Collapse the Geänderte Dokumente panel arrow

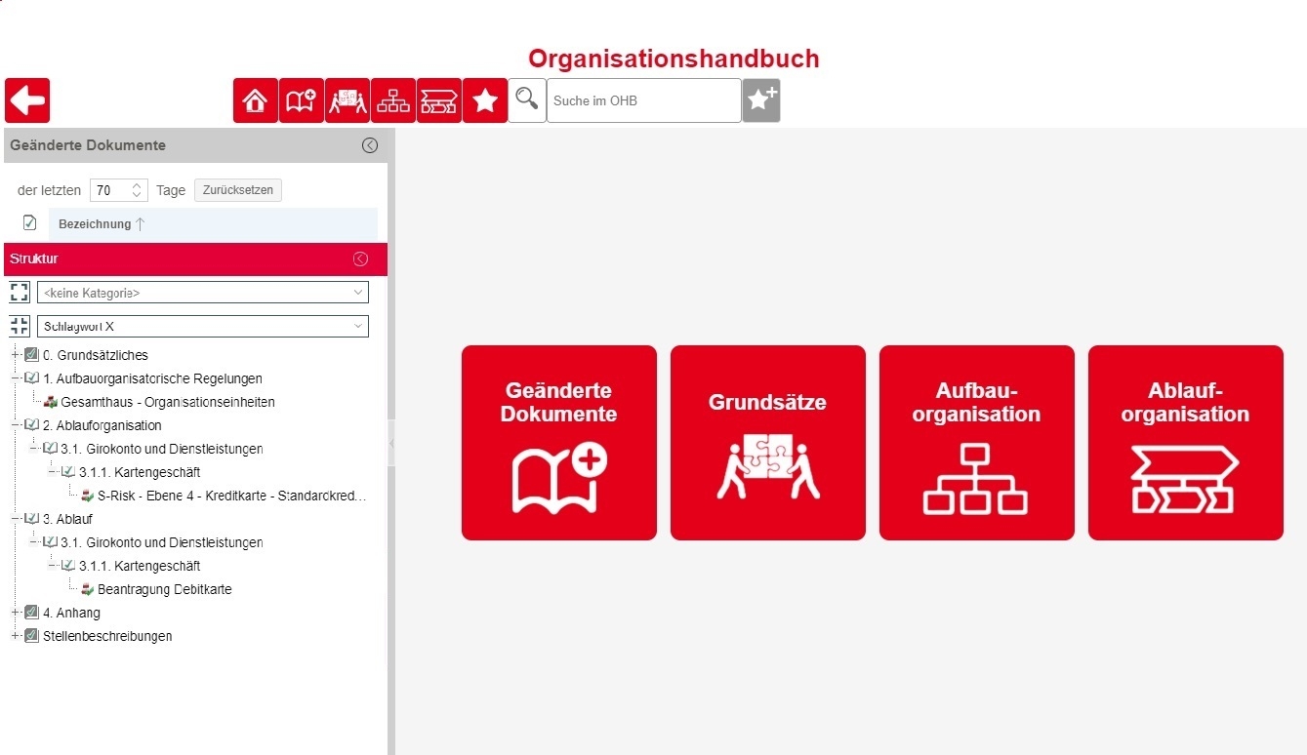pyautogui.click(x=370, y=145)
